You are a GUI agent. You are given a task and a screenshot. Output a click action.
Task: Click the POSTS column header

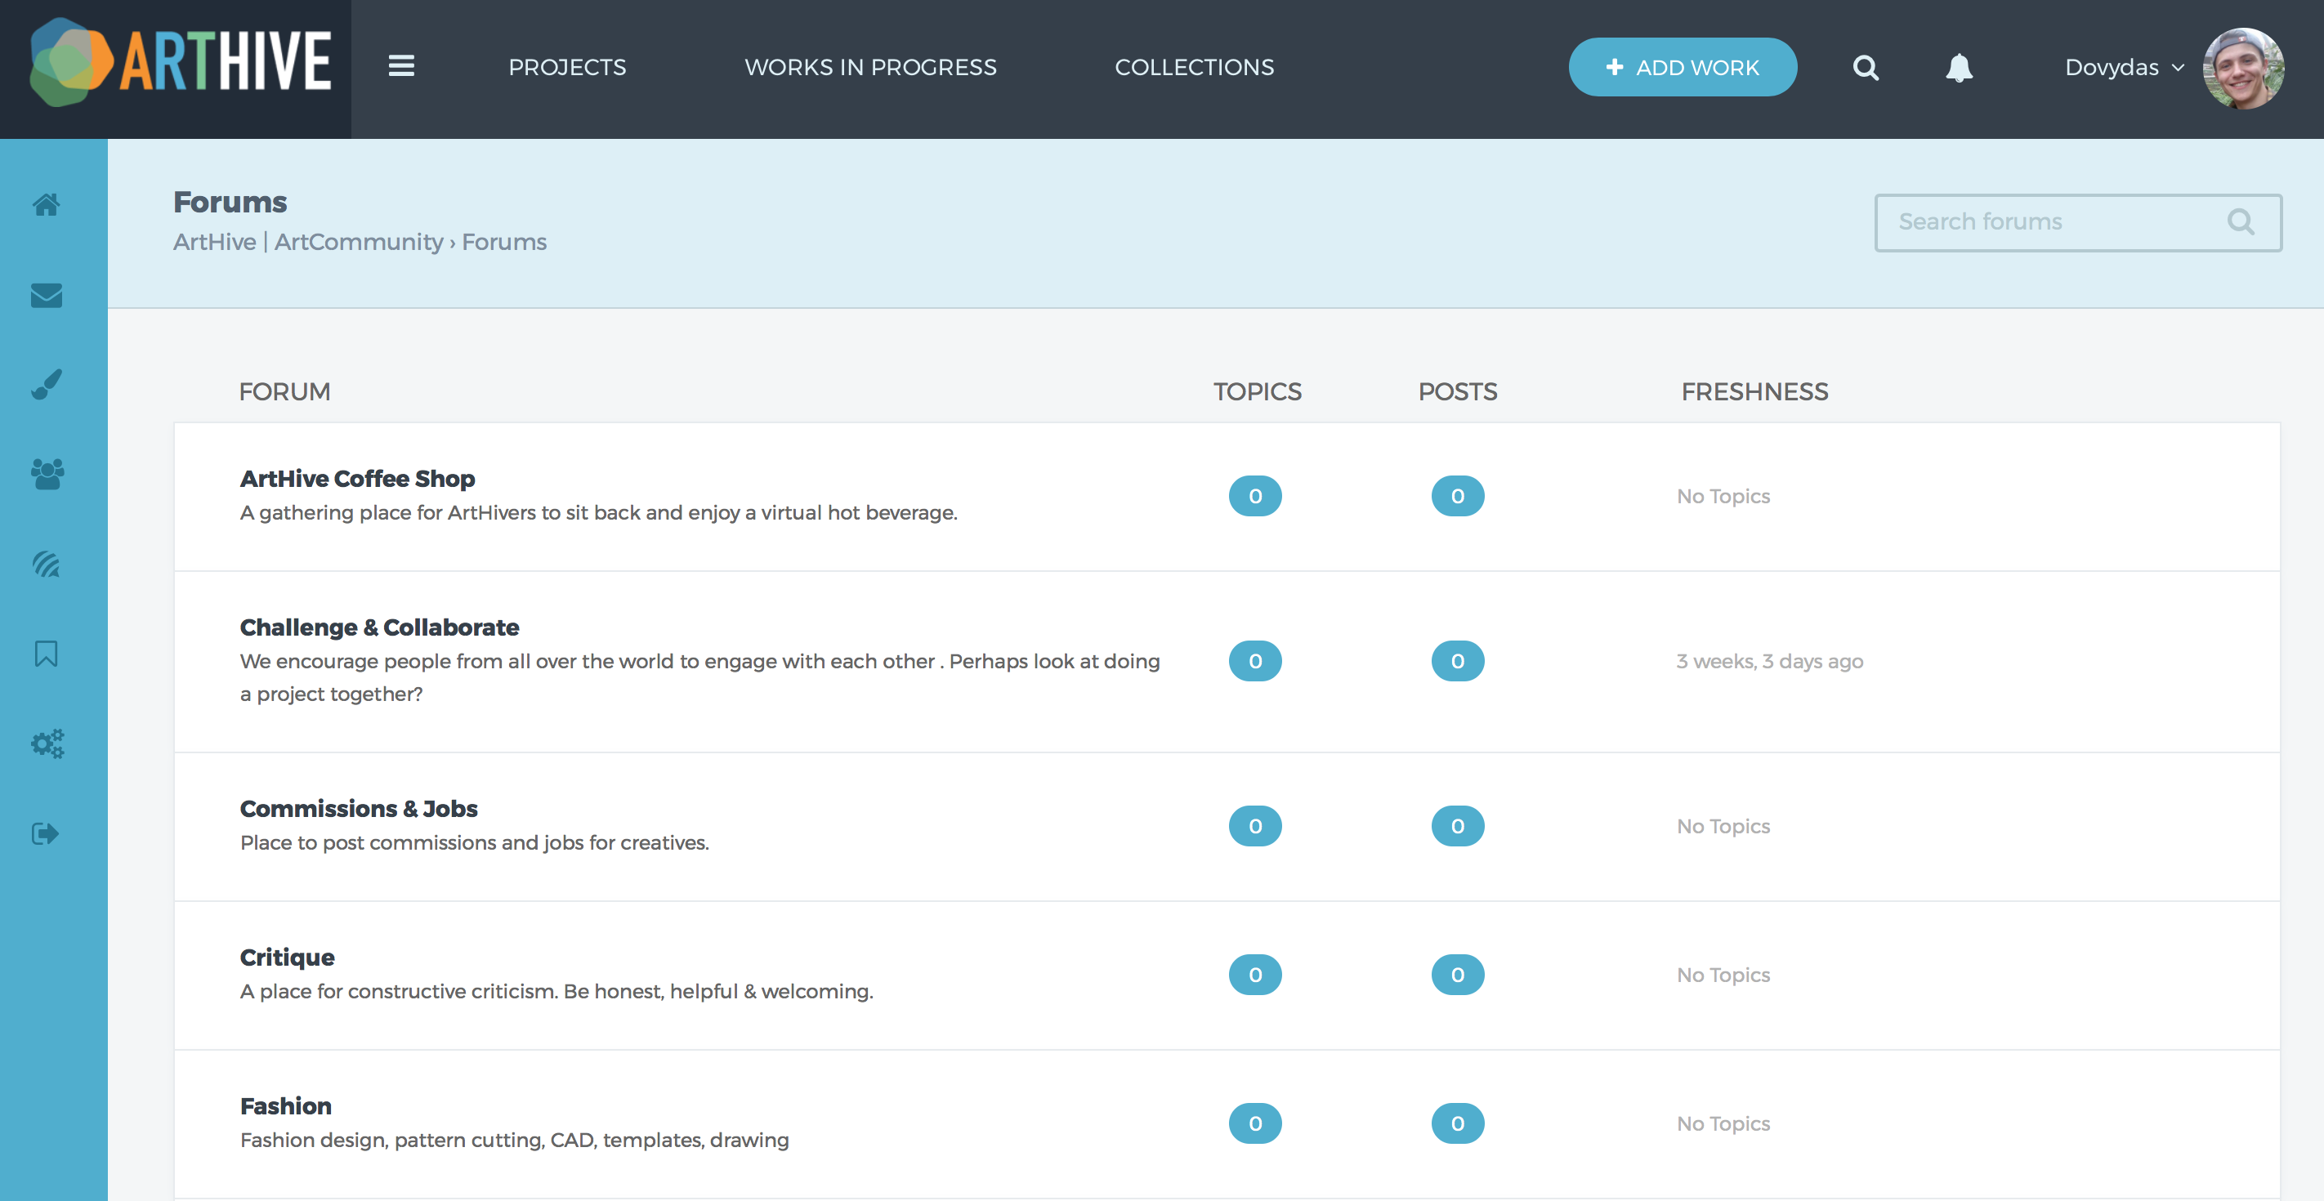coord(1457,391)
